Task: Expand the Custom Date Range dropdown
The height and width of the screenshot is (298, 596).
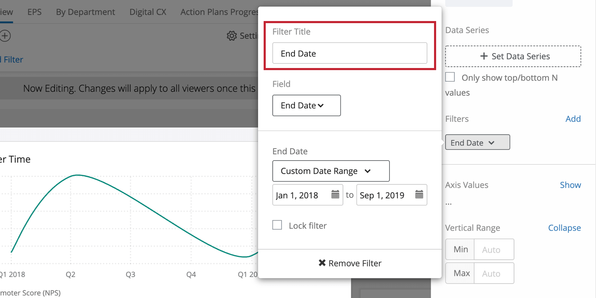Action: 331,171
